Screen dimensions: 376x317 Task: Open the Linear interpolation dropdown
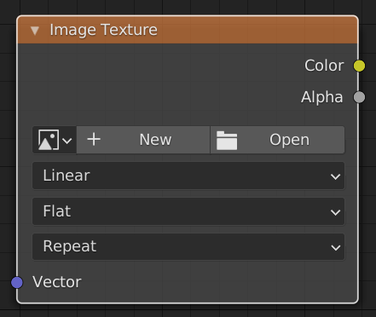pos(188,176)
